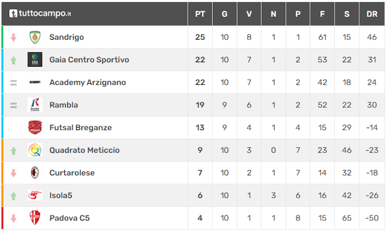This screenshot has width=387, height=232.
Task: Click the equals sign beside Rambla
Action: [x=14, y=105]
